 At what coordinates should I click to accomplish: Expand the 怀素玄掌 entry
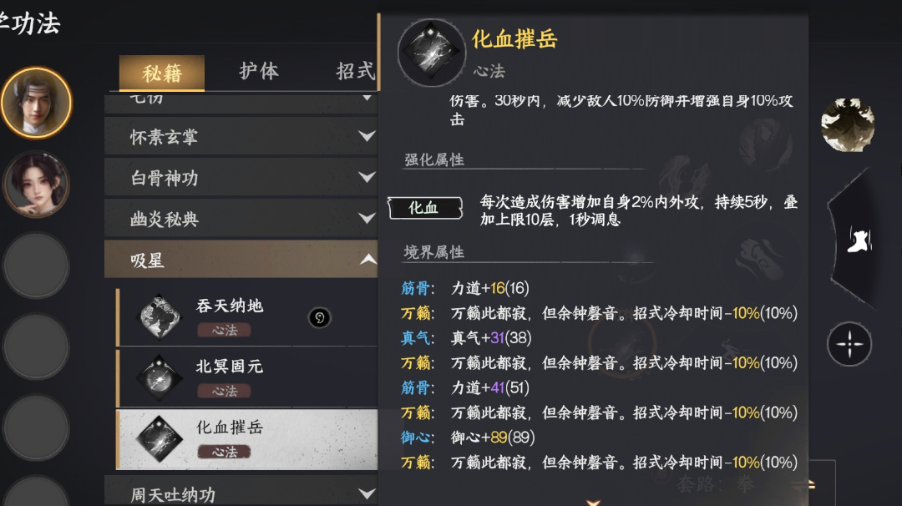(x=241, y=136)
